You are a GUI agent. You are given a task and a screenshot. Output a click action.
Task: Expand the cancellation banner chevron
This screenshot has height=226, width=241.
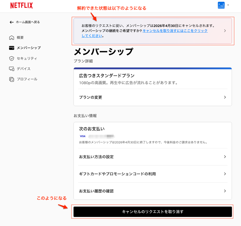[225, 31]
